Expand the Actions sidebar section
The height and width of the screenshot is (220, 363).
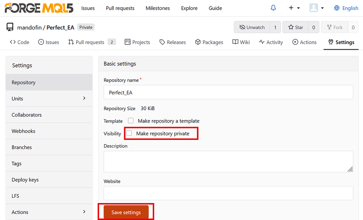pos(49,212)
